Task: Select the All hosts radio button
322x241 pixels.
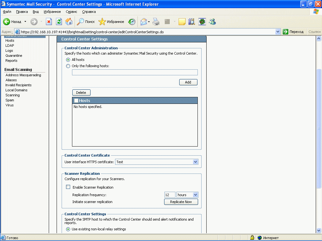Action: 68,60
